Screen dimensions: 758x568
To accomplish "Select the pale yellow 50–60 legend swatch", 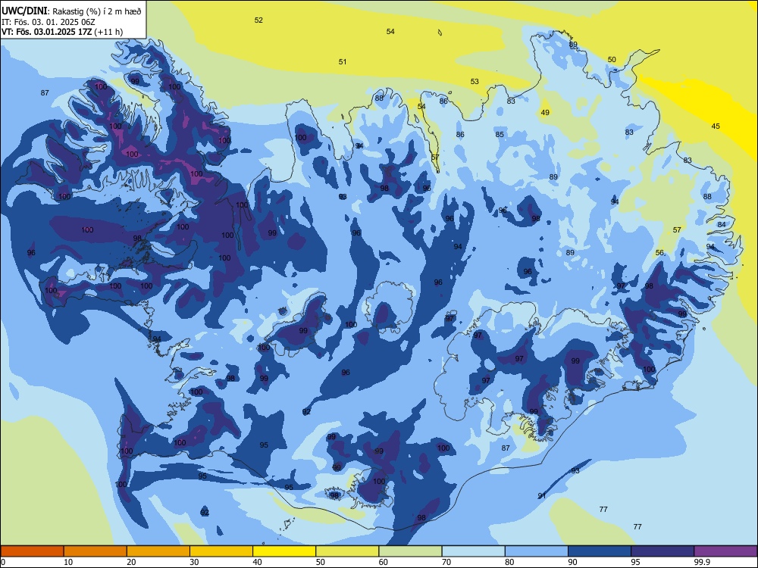I will click(x=347, y=551).
